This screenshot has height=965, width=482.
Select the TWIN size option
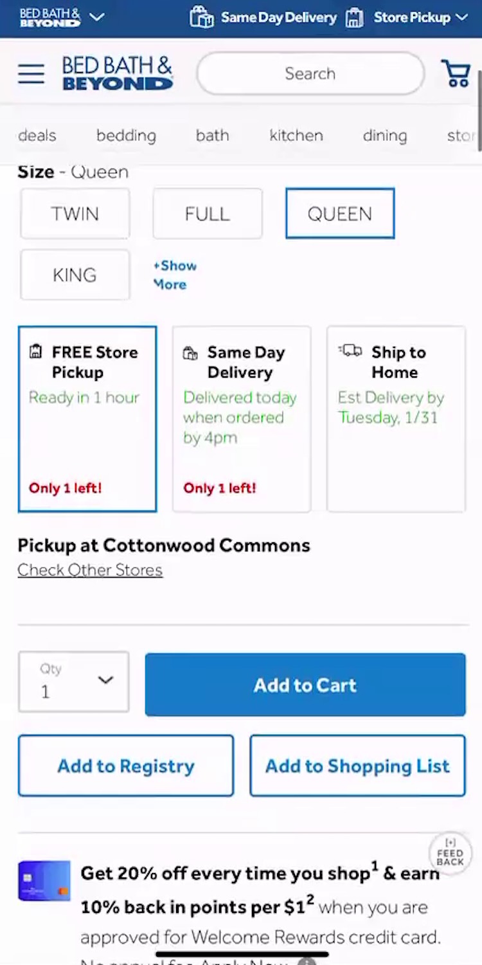(75, 214)
